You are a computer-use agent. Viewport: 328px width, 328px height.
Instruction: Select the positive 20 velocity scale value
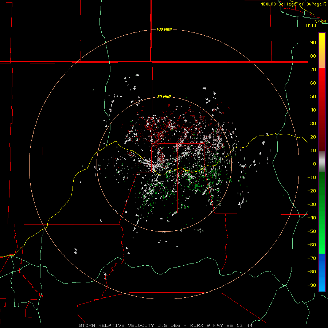[x=313, y=137]
